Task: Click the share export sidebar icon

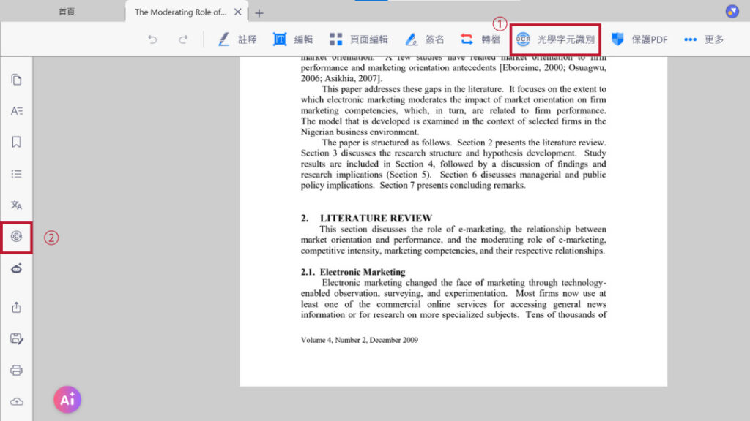Action: (x=16, y=307)
